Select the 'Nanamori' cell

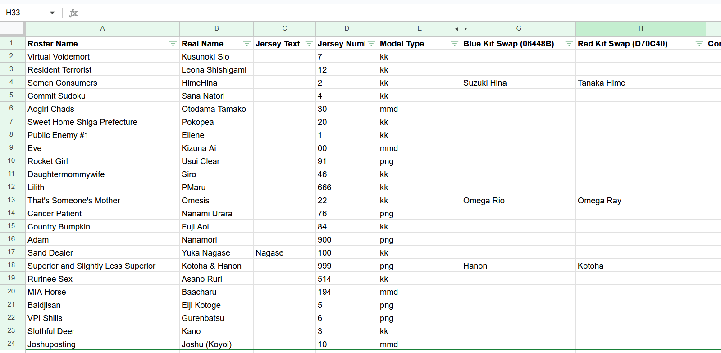(217, 239)
